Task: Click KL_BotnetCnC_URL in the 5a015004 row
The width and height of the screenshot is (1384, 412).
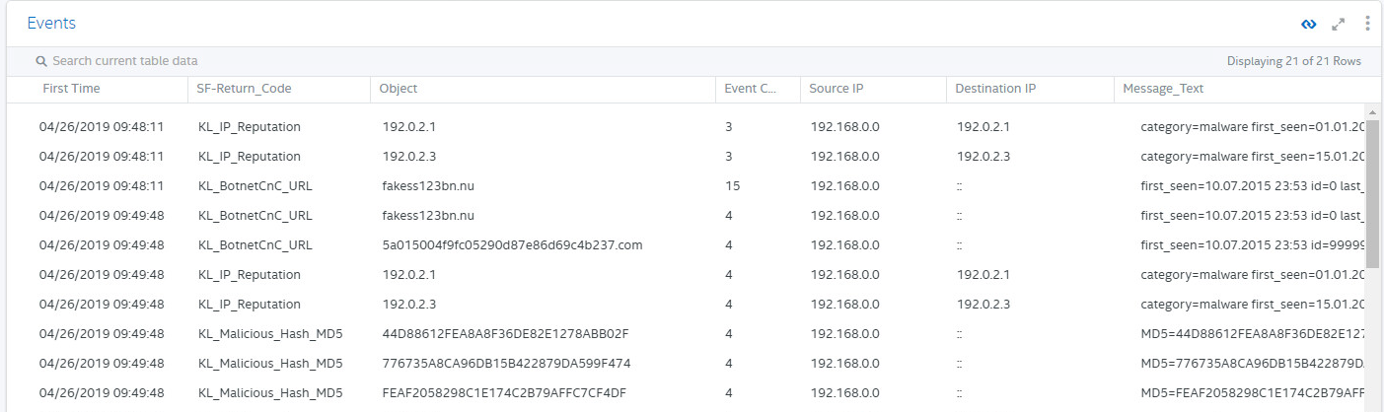Action: click(x=255, y=245)
